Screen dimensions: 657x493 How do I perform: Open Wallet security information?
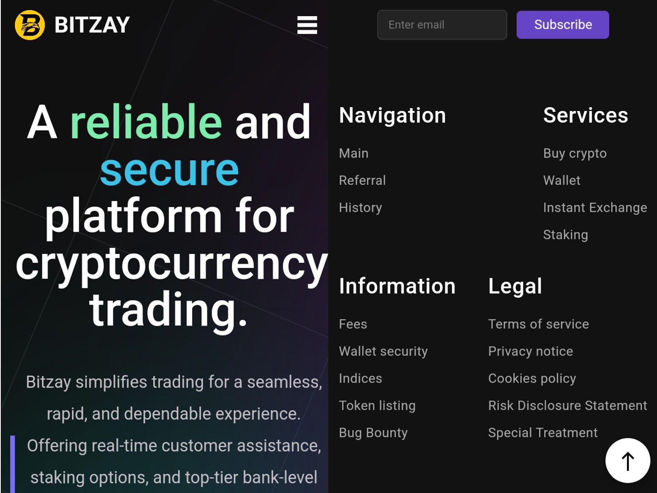383,351
